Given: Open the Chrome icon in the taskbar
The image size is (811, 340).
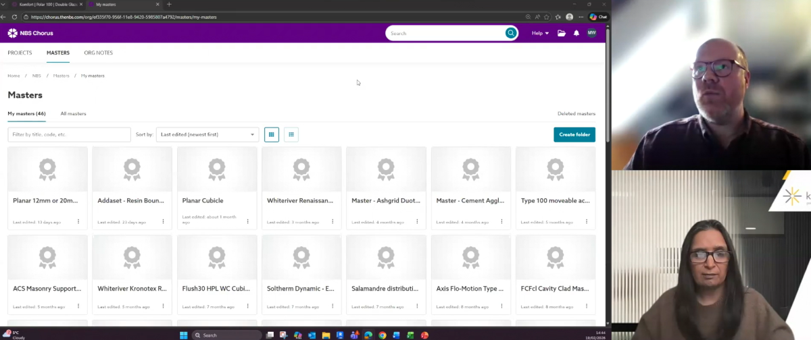Looking at the screenshot, I should pyautogui.click(x=382, y=335).
